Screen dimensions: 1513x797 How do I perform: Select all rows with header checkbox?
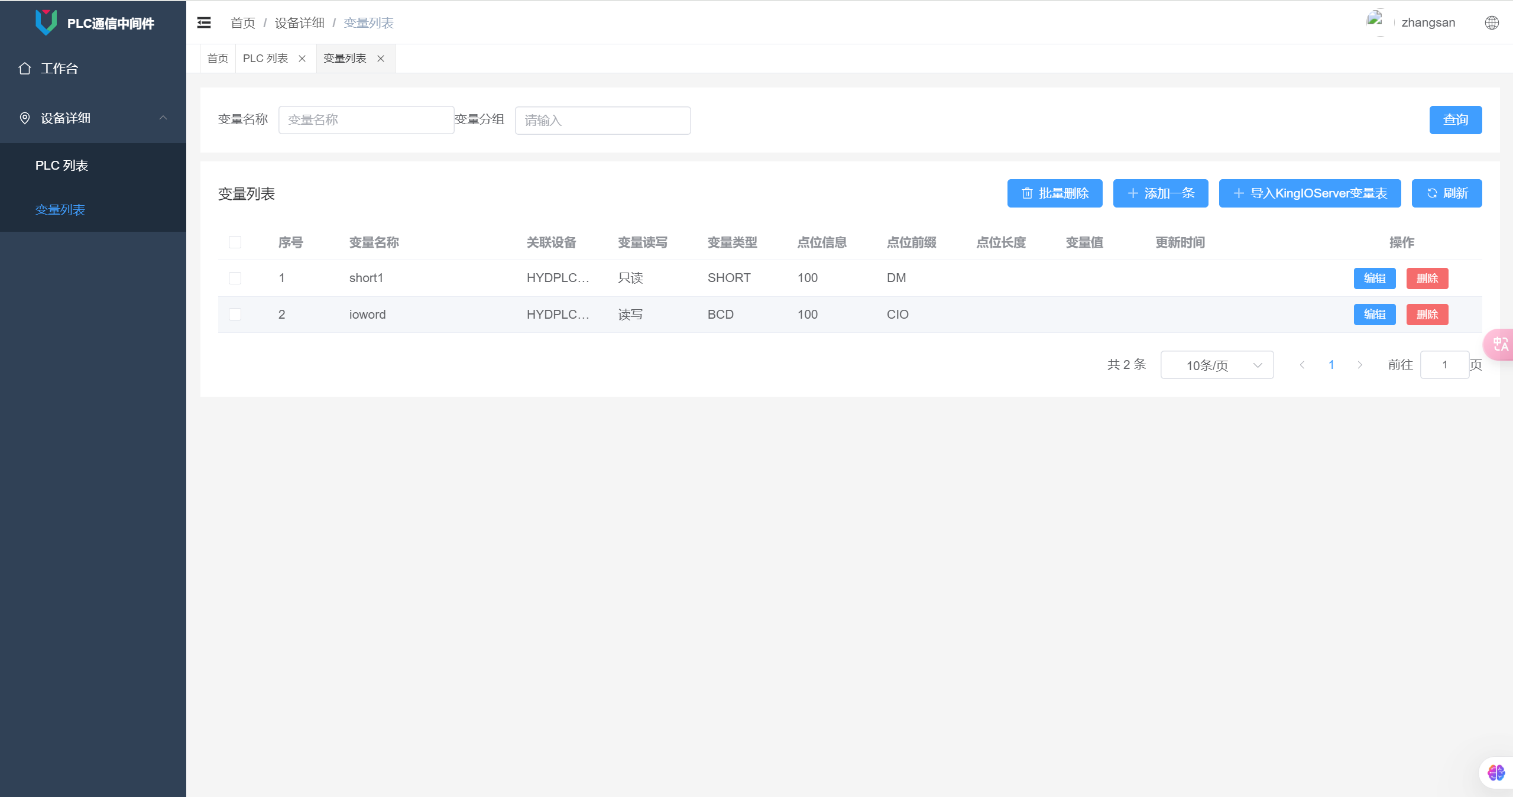click(235, 242)
